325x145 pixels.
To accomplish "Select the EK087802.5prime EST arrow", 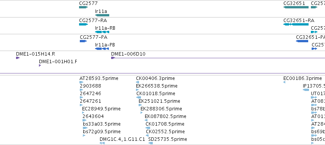I will point(146,120).
